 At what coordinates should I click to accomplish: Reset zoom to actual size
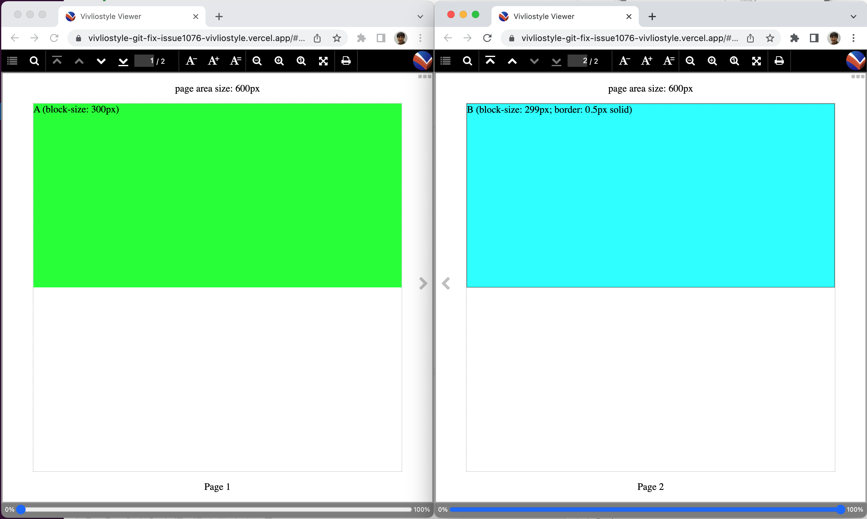(x=301, y=60)
